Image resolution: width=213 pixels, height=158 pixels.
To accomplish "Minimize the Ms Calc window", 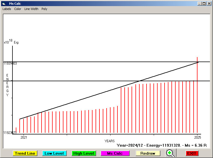I will pos(199,4).
